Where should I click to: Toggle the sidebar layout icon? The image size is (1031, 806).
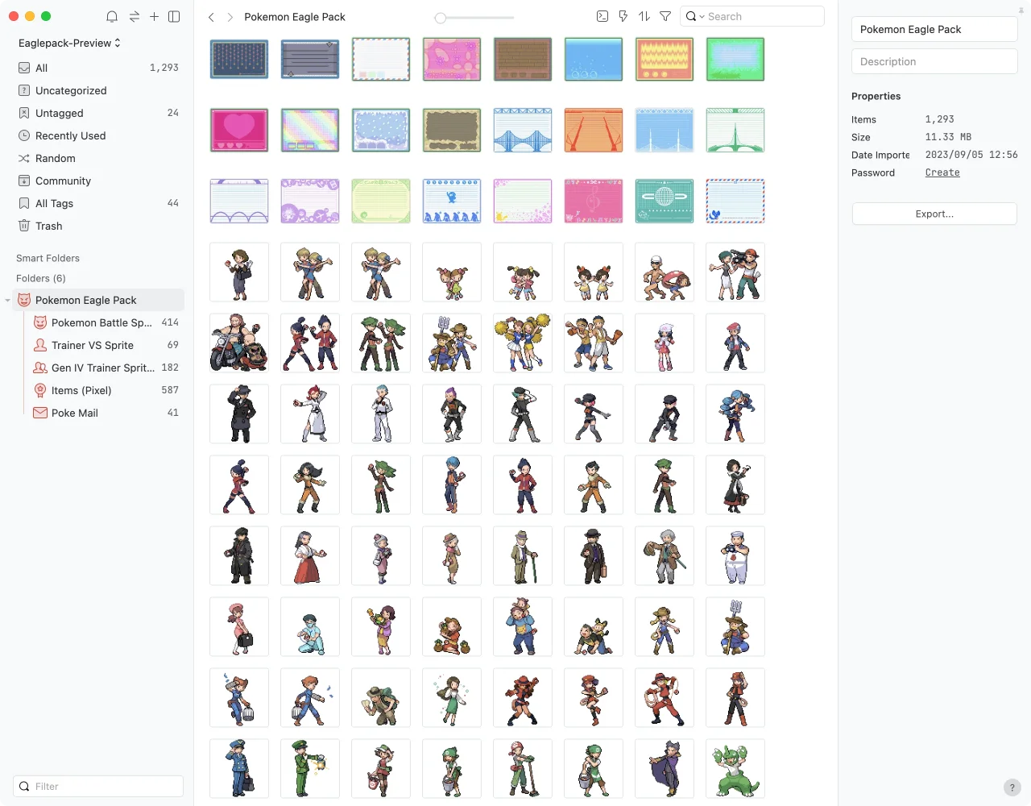click(174, 17)
